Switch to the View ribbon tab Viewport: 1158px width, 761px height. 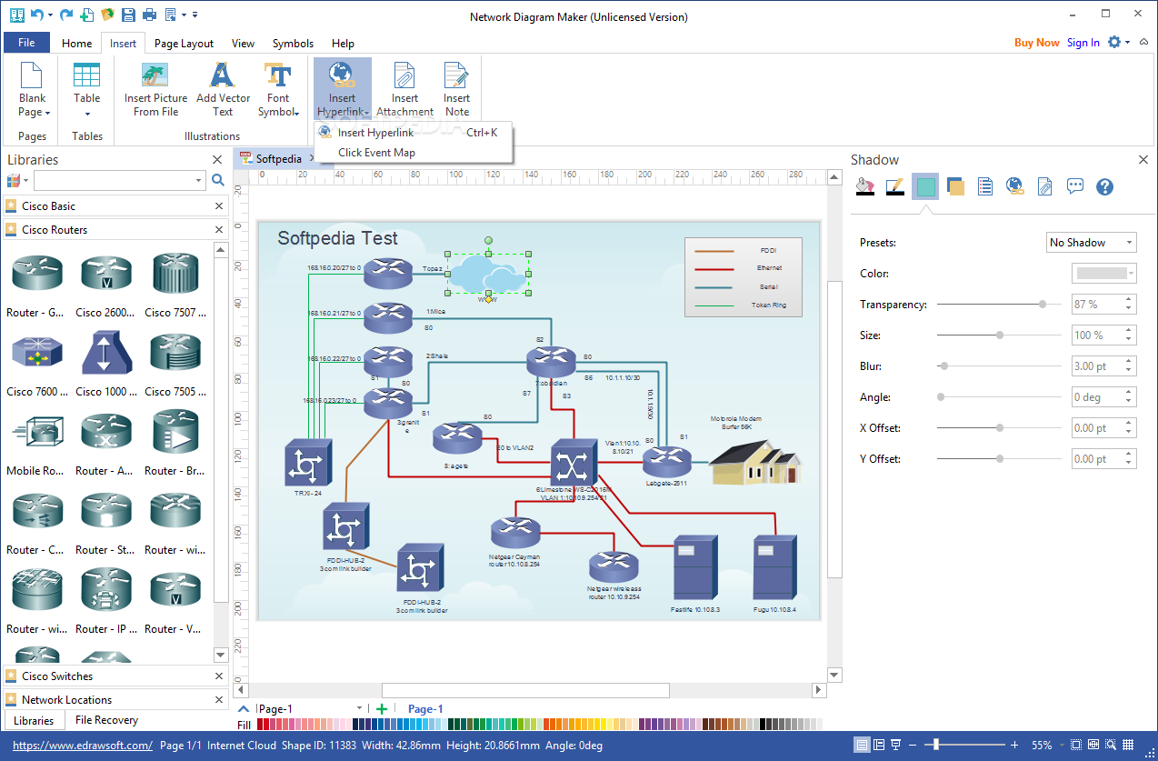243,43
